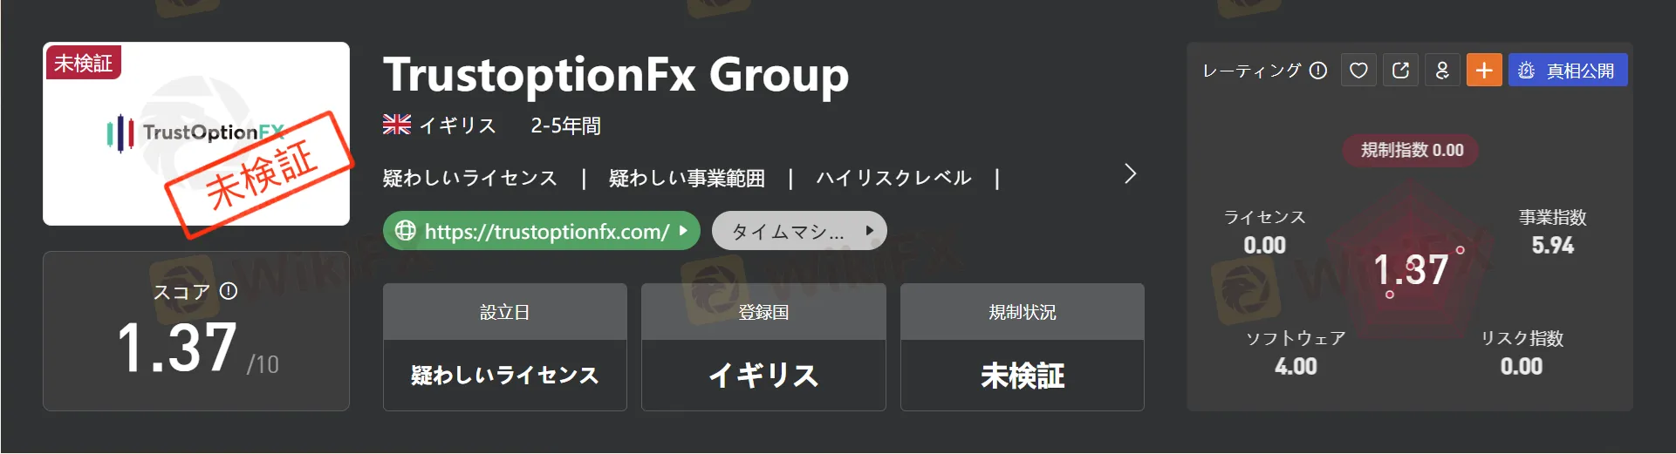Click the user profile icon
Screen dimensions: 1676x454
[x=1442, y=71]
